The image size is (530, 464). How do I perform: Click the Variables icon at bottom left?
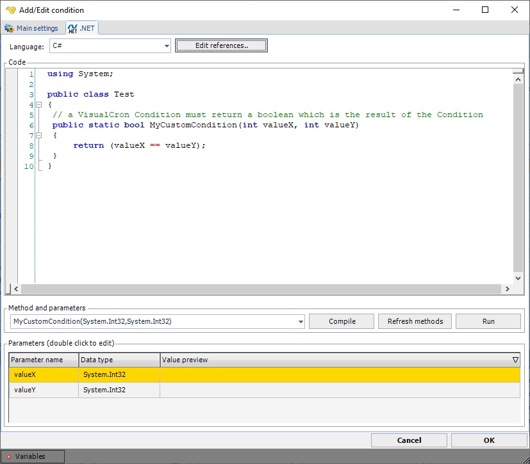[x=9, y=457]
